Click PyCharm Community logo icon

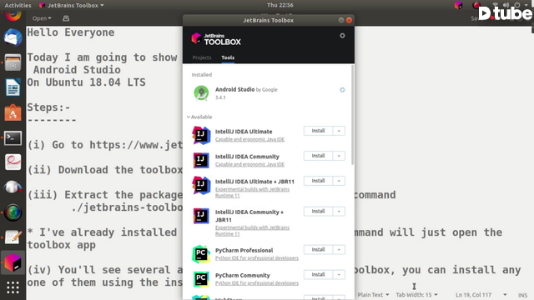[201, 279]
